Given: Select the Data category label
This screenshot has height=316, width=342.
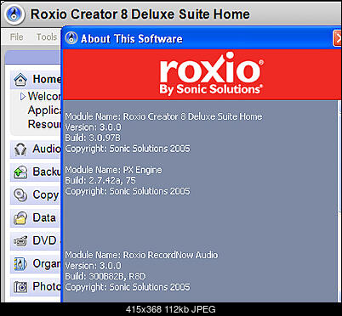Looking at the screenshot, I should tap(44, 217).
